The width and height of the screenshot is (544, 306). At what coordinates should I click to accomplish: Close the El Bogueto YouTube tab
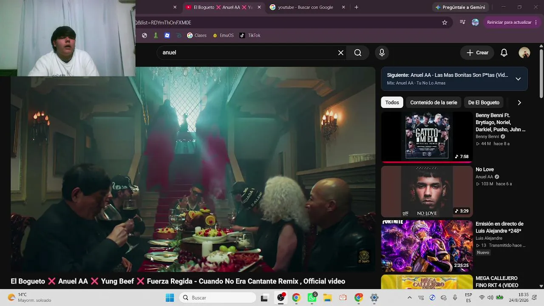259,7
